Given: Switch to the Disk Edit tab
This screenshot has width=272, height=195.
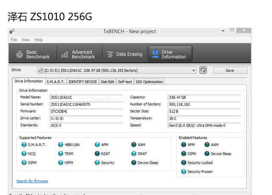Looking at the screenshot, I should (x=108, y=82).
